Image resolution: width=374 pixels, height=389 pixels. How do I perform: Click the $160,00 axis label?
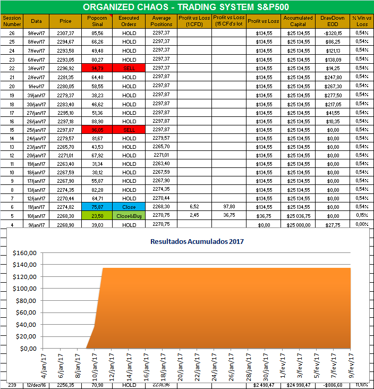pos(24,253)
